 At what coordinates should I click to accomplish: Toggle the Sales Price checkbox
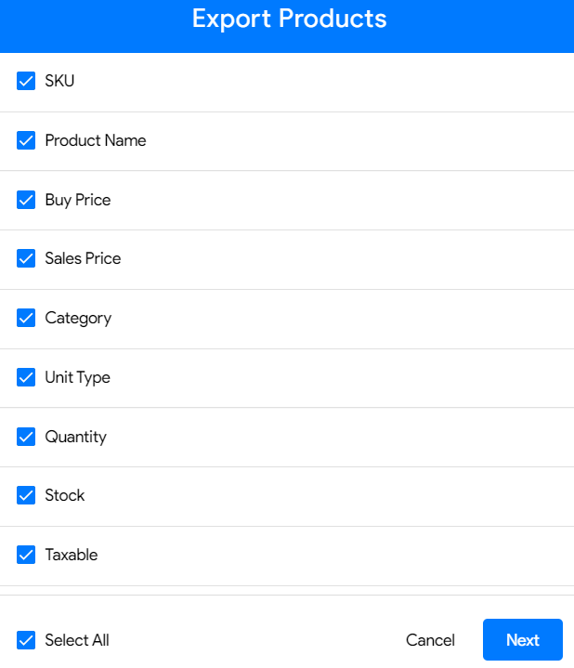pyautogui.click(x=26, y=258)
